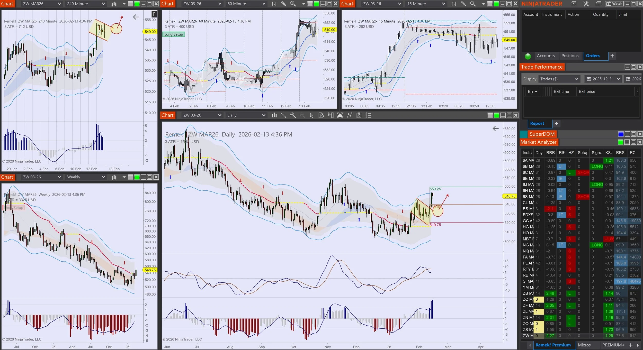
Task: Open the Tools wrench icon in NinjaTrader header
Action: [x=586, y=4]
